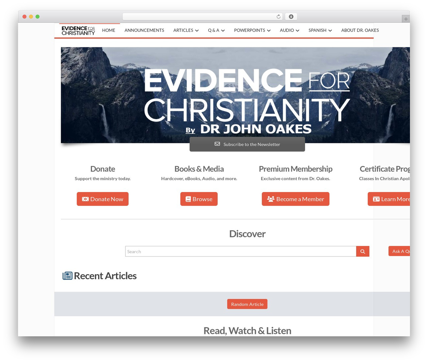Click the Donate heading
The image size is (428, 362).
[103, 169]
